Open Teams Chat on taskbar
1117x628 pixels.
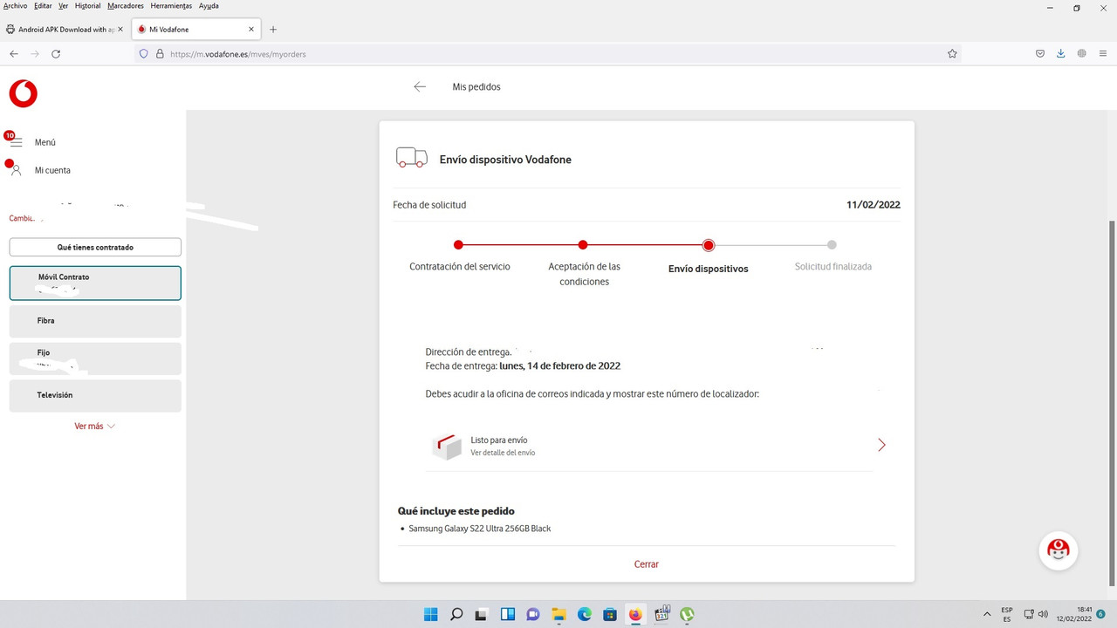(532, 614)
